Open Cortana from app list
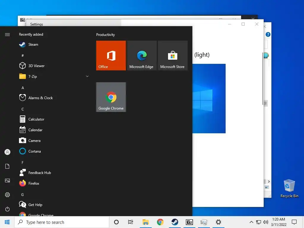 [54, 151]
